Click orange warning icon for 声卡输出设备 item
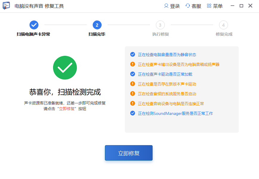 (x=133, y=64)
